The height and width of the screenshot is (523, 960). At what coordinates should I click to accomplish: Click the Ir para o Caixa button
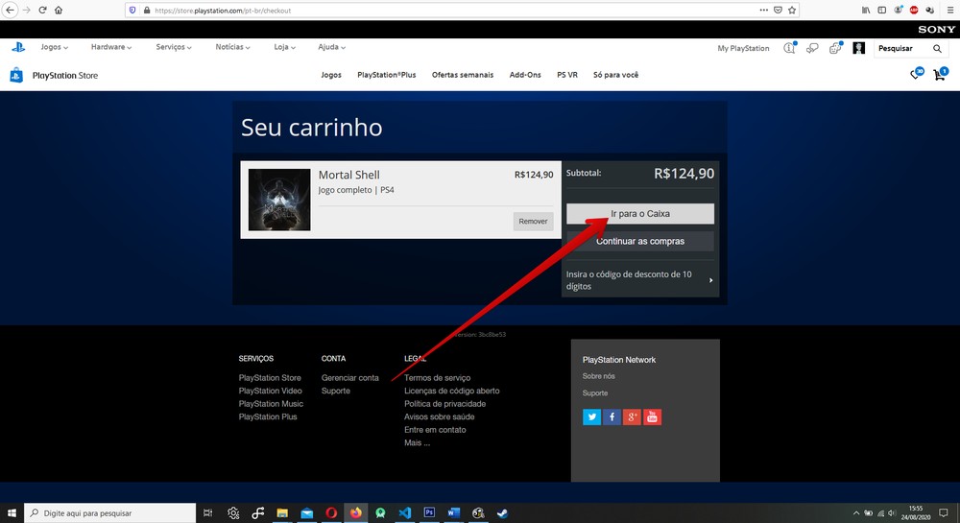click(x=639, y=213)
